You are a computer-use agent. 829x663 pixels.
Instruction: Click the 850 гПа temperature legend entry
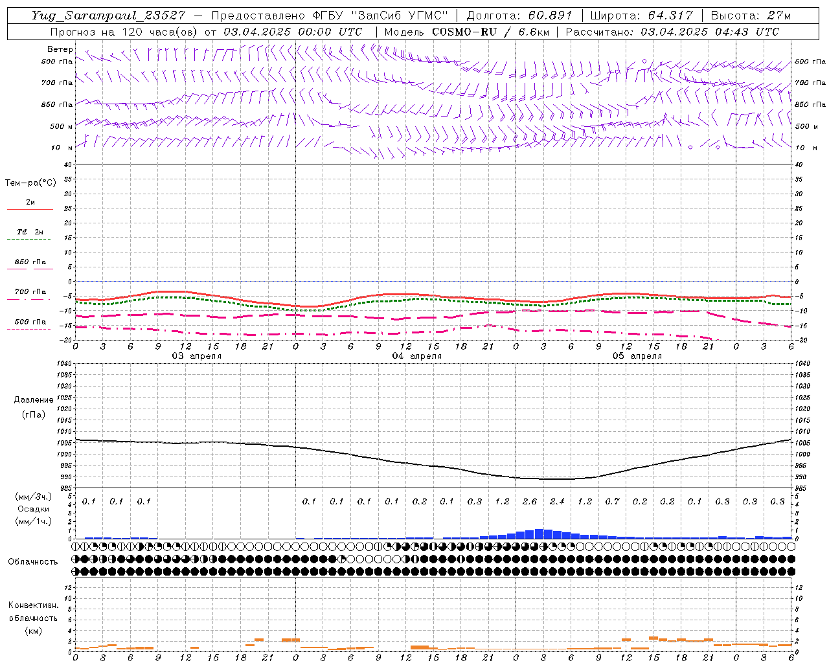tap(30, 262)
